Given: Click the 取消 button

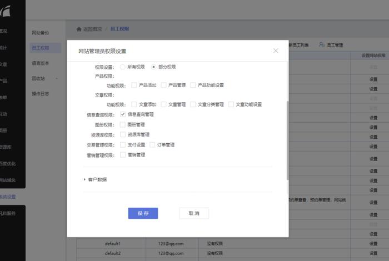Looking at the screenshot, I should click(194, 213).
